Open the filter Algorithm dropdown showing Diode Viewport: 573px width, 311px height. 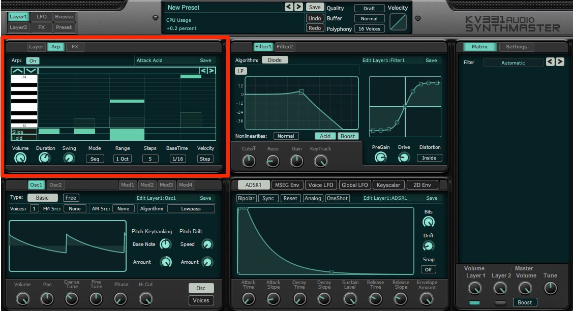pyautogui.click(x=275, y=60)
